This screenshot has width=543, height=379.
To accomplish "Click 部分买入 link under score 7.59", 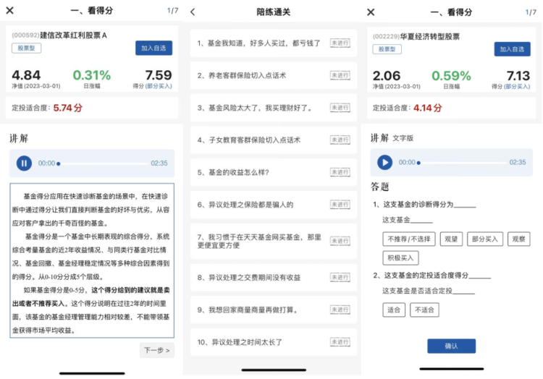I will [159, 86].
